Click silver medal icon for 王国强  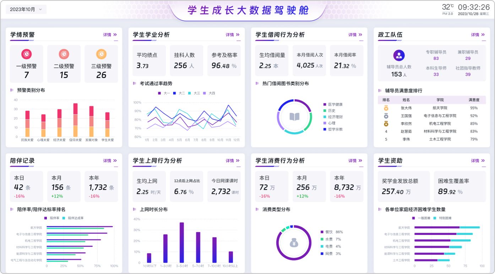(x=386, y=116)
